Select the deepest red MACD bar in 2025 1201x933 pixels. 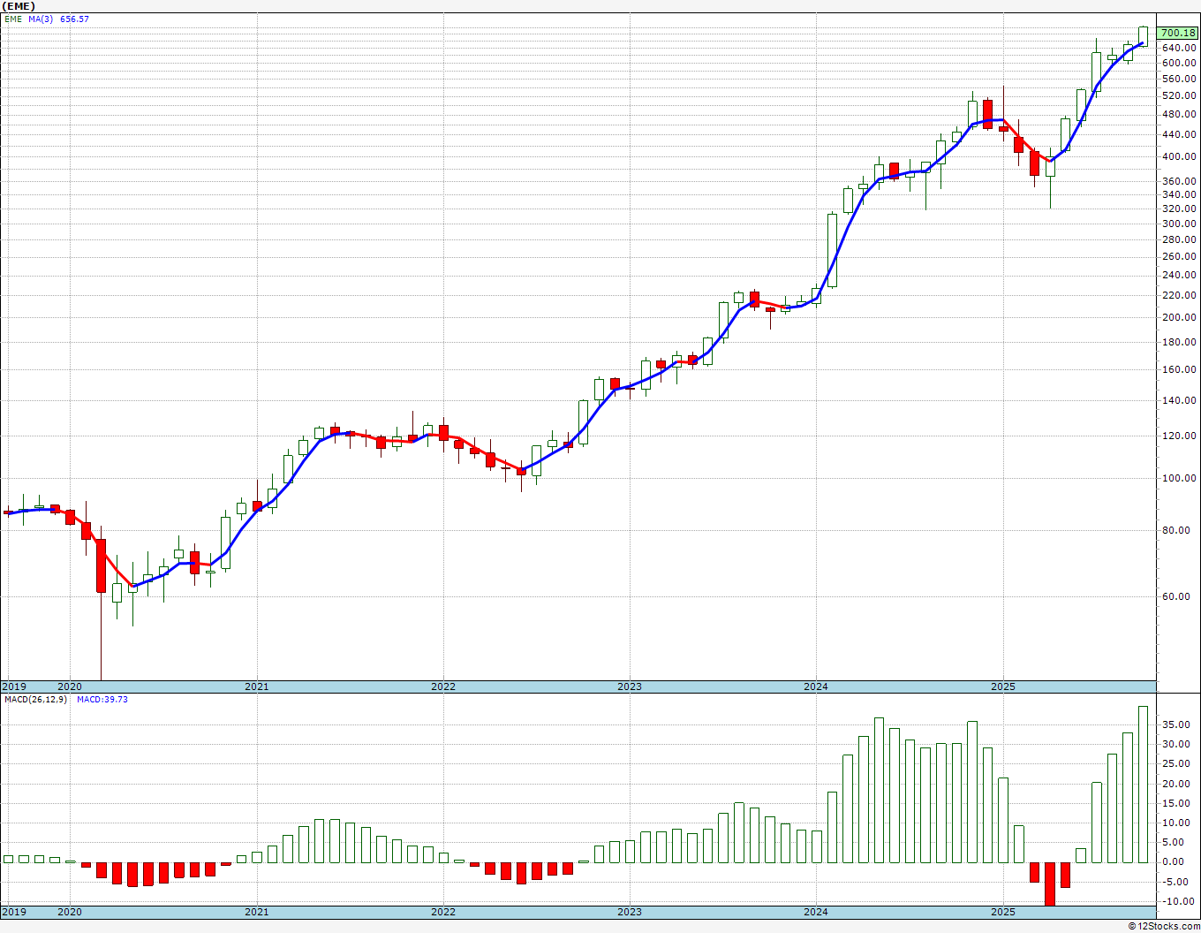[1049, 884]
